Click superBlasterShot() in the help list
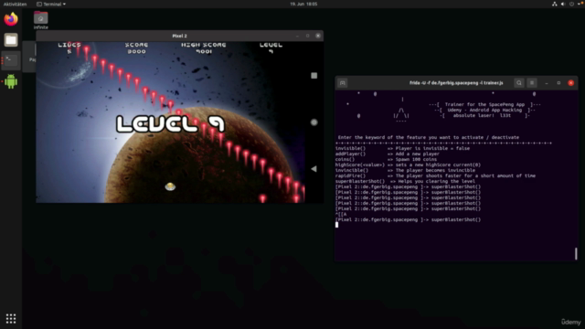 point(359,181)
